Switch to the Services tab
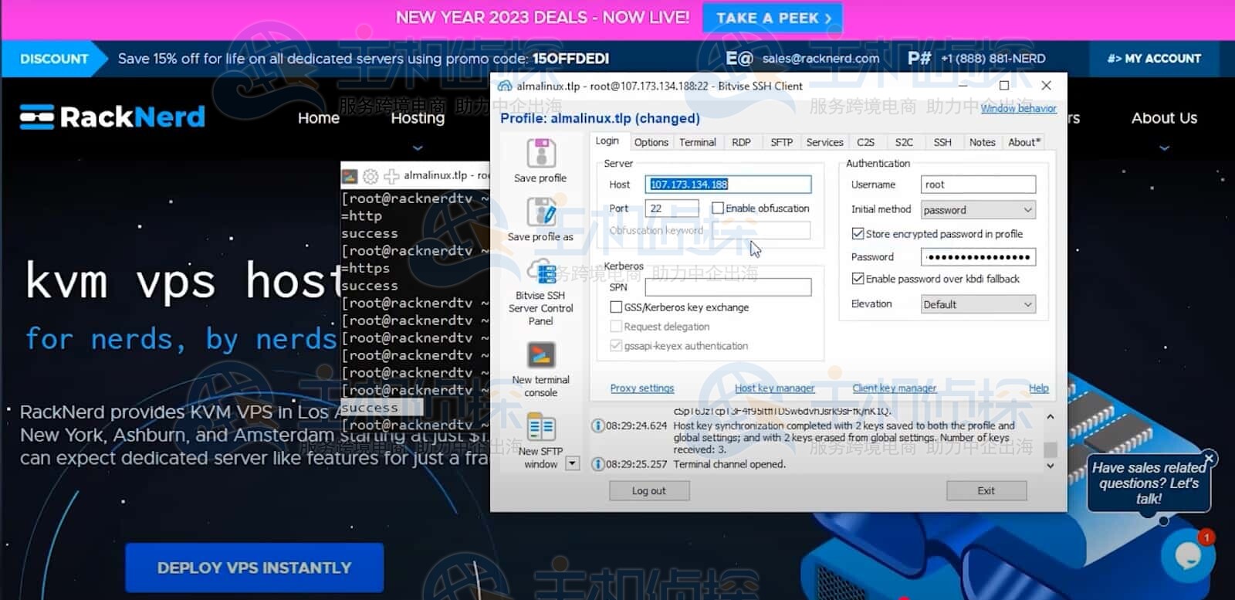Screen dimensions: 1235x600 point(824,142)
